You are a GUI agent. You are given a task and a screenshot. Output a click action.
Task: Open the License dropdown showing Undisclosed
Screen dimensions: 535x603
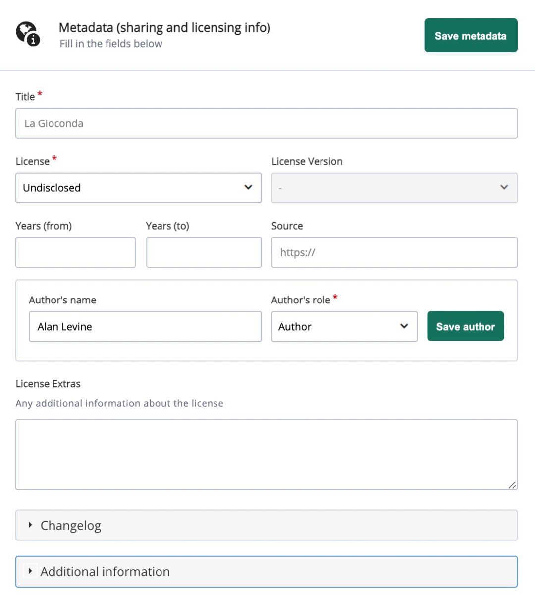tap(138, 188)
